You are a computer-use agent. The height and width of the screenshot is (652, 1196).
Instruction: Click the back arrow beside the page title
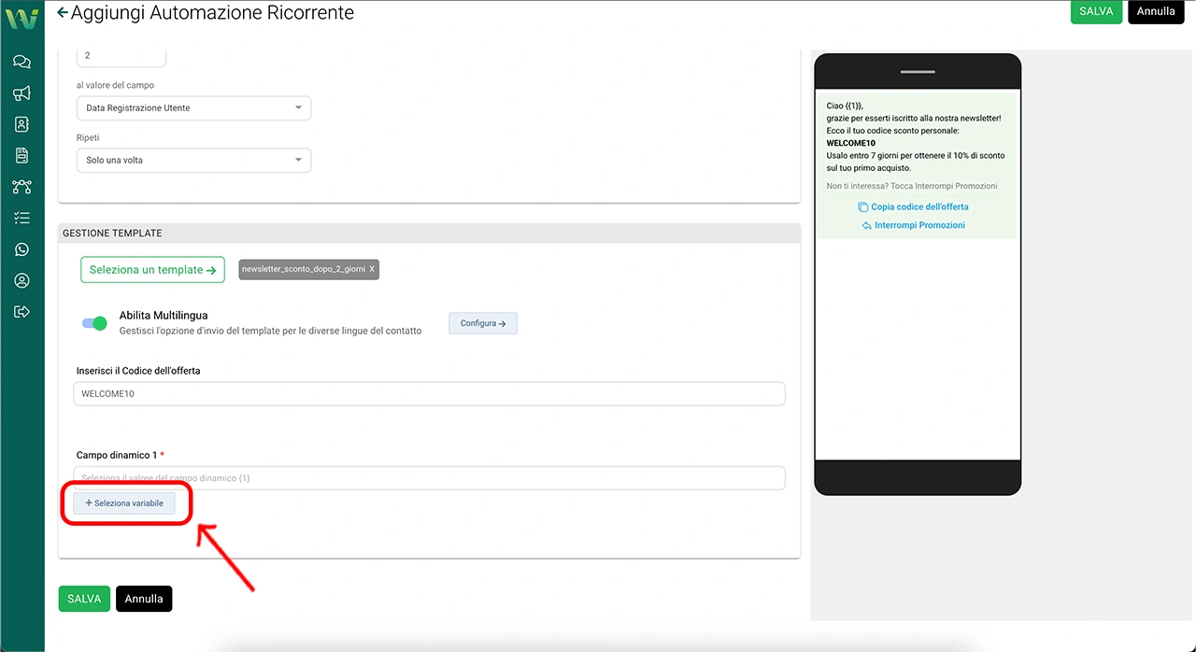[63, 13]
